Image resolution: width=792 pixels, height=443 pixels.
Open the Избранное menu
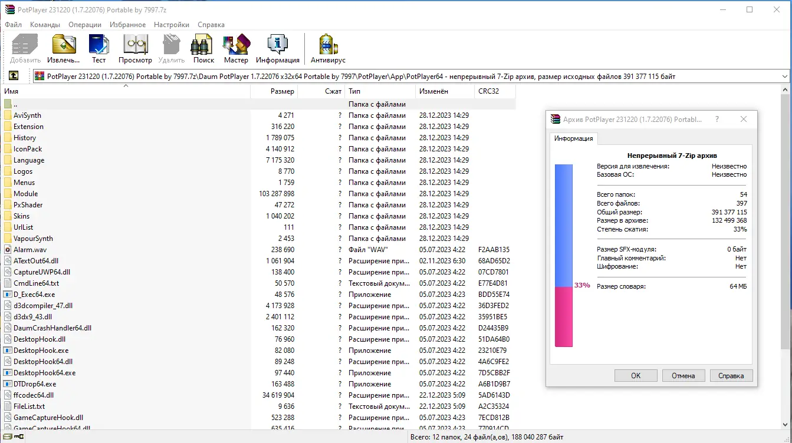point(127,25)
